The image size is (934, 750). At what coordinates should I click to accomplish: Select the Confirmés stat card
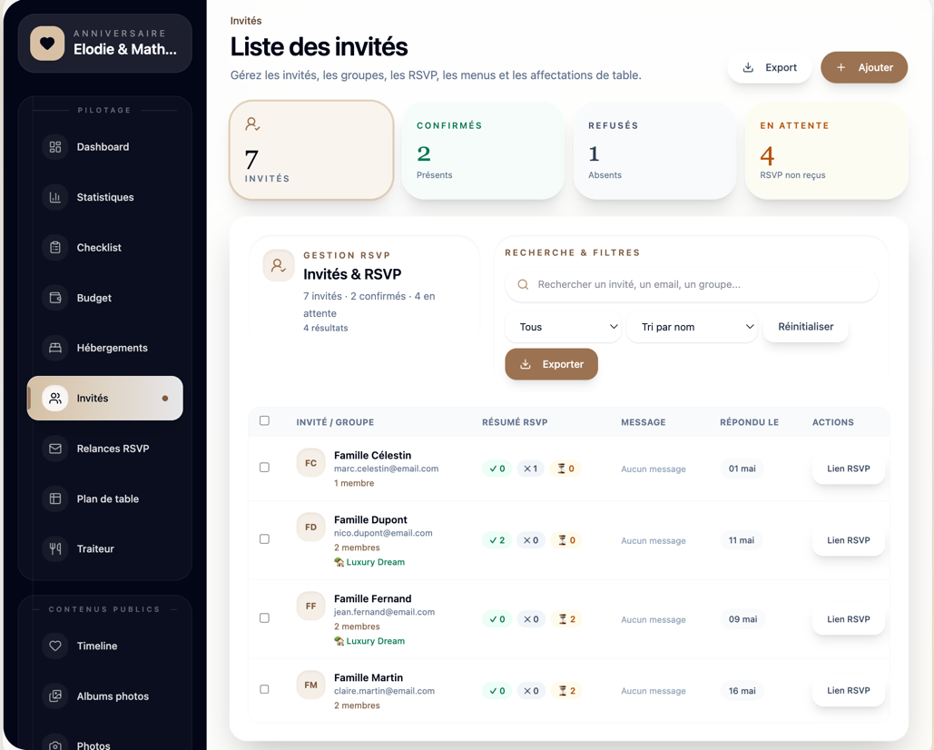(x=483, y=150)
